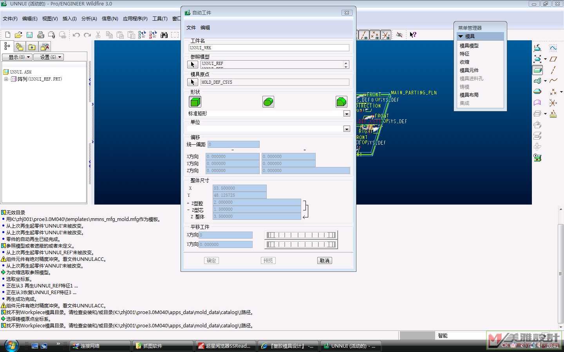Select 收缩 in menu manager
The image size is (564, 352).
pos(465,62)
